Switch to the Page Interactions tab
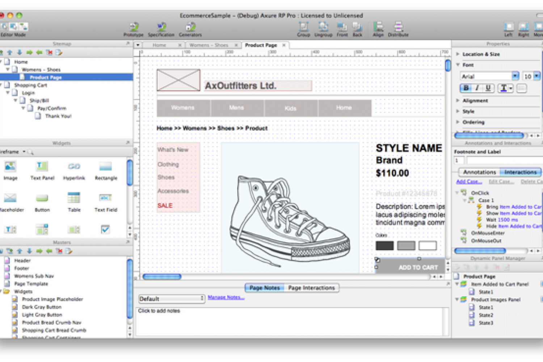543x362 pixels. (311, 288)
